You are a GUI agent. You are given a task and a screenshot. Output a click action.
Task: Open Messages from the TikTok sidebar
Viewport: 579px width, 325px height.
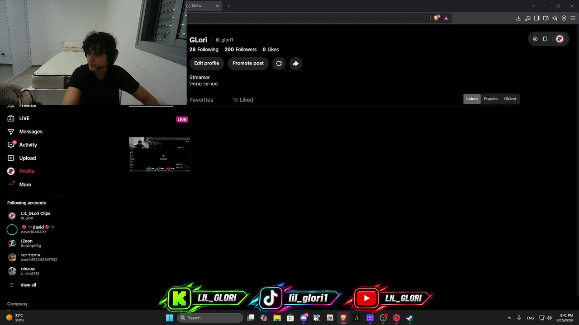pyautogui.click(x=25, y=131)
